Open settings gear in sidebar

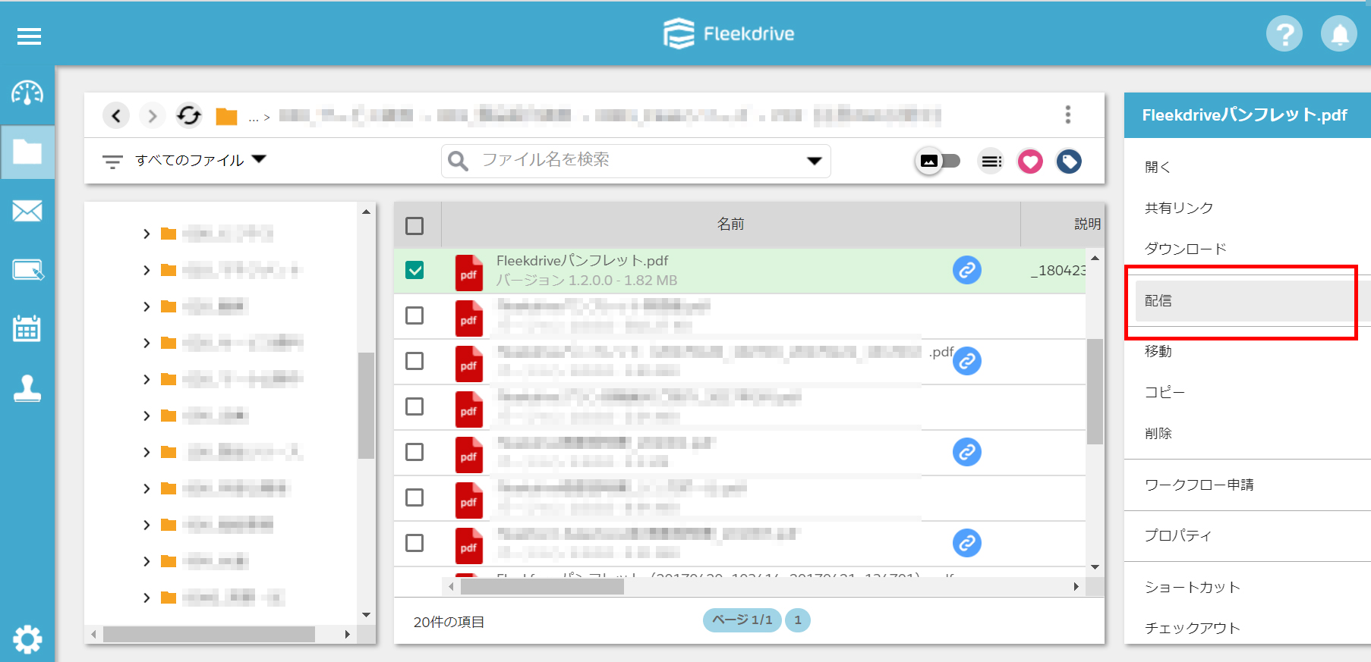pyautogui.click(x=27, y=639)
